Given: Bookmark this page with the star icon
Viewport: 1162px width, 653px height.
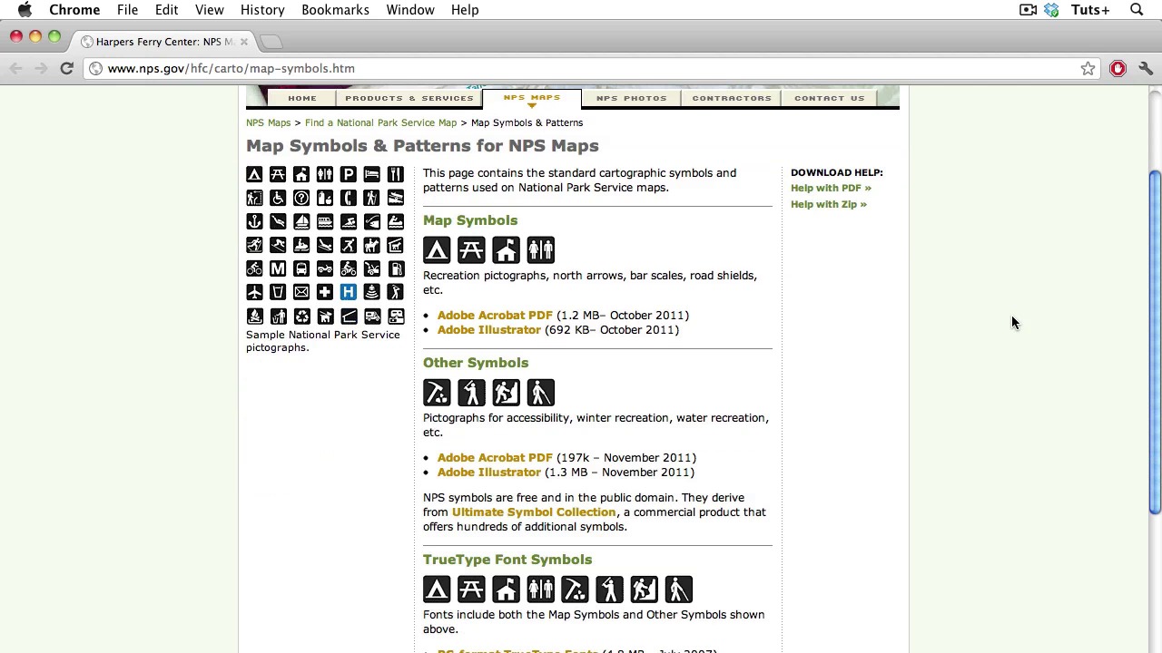Looking at the screenshot, I should [1088, 68].
